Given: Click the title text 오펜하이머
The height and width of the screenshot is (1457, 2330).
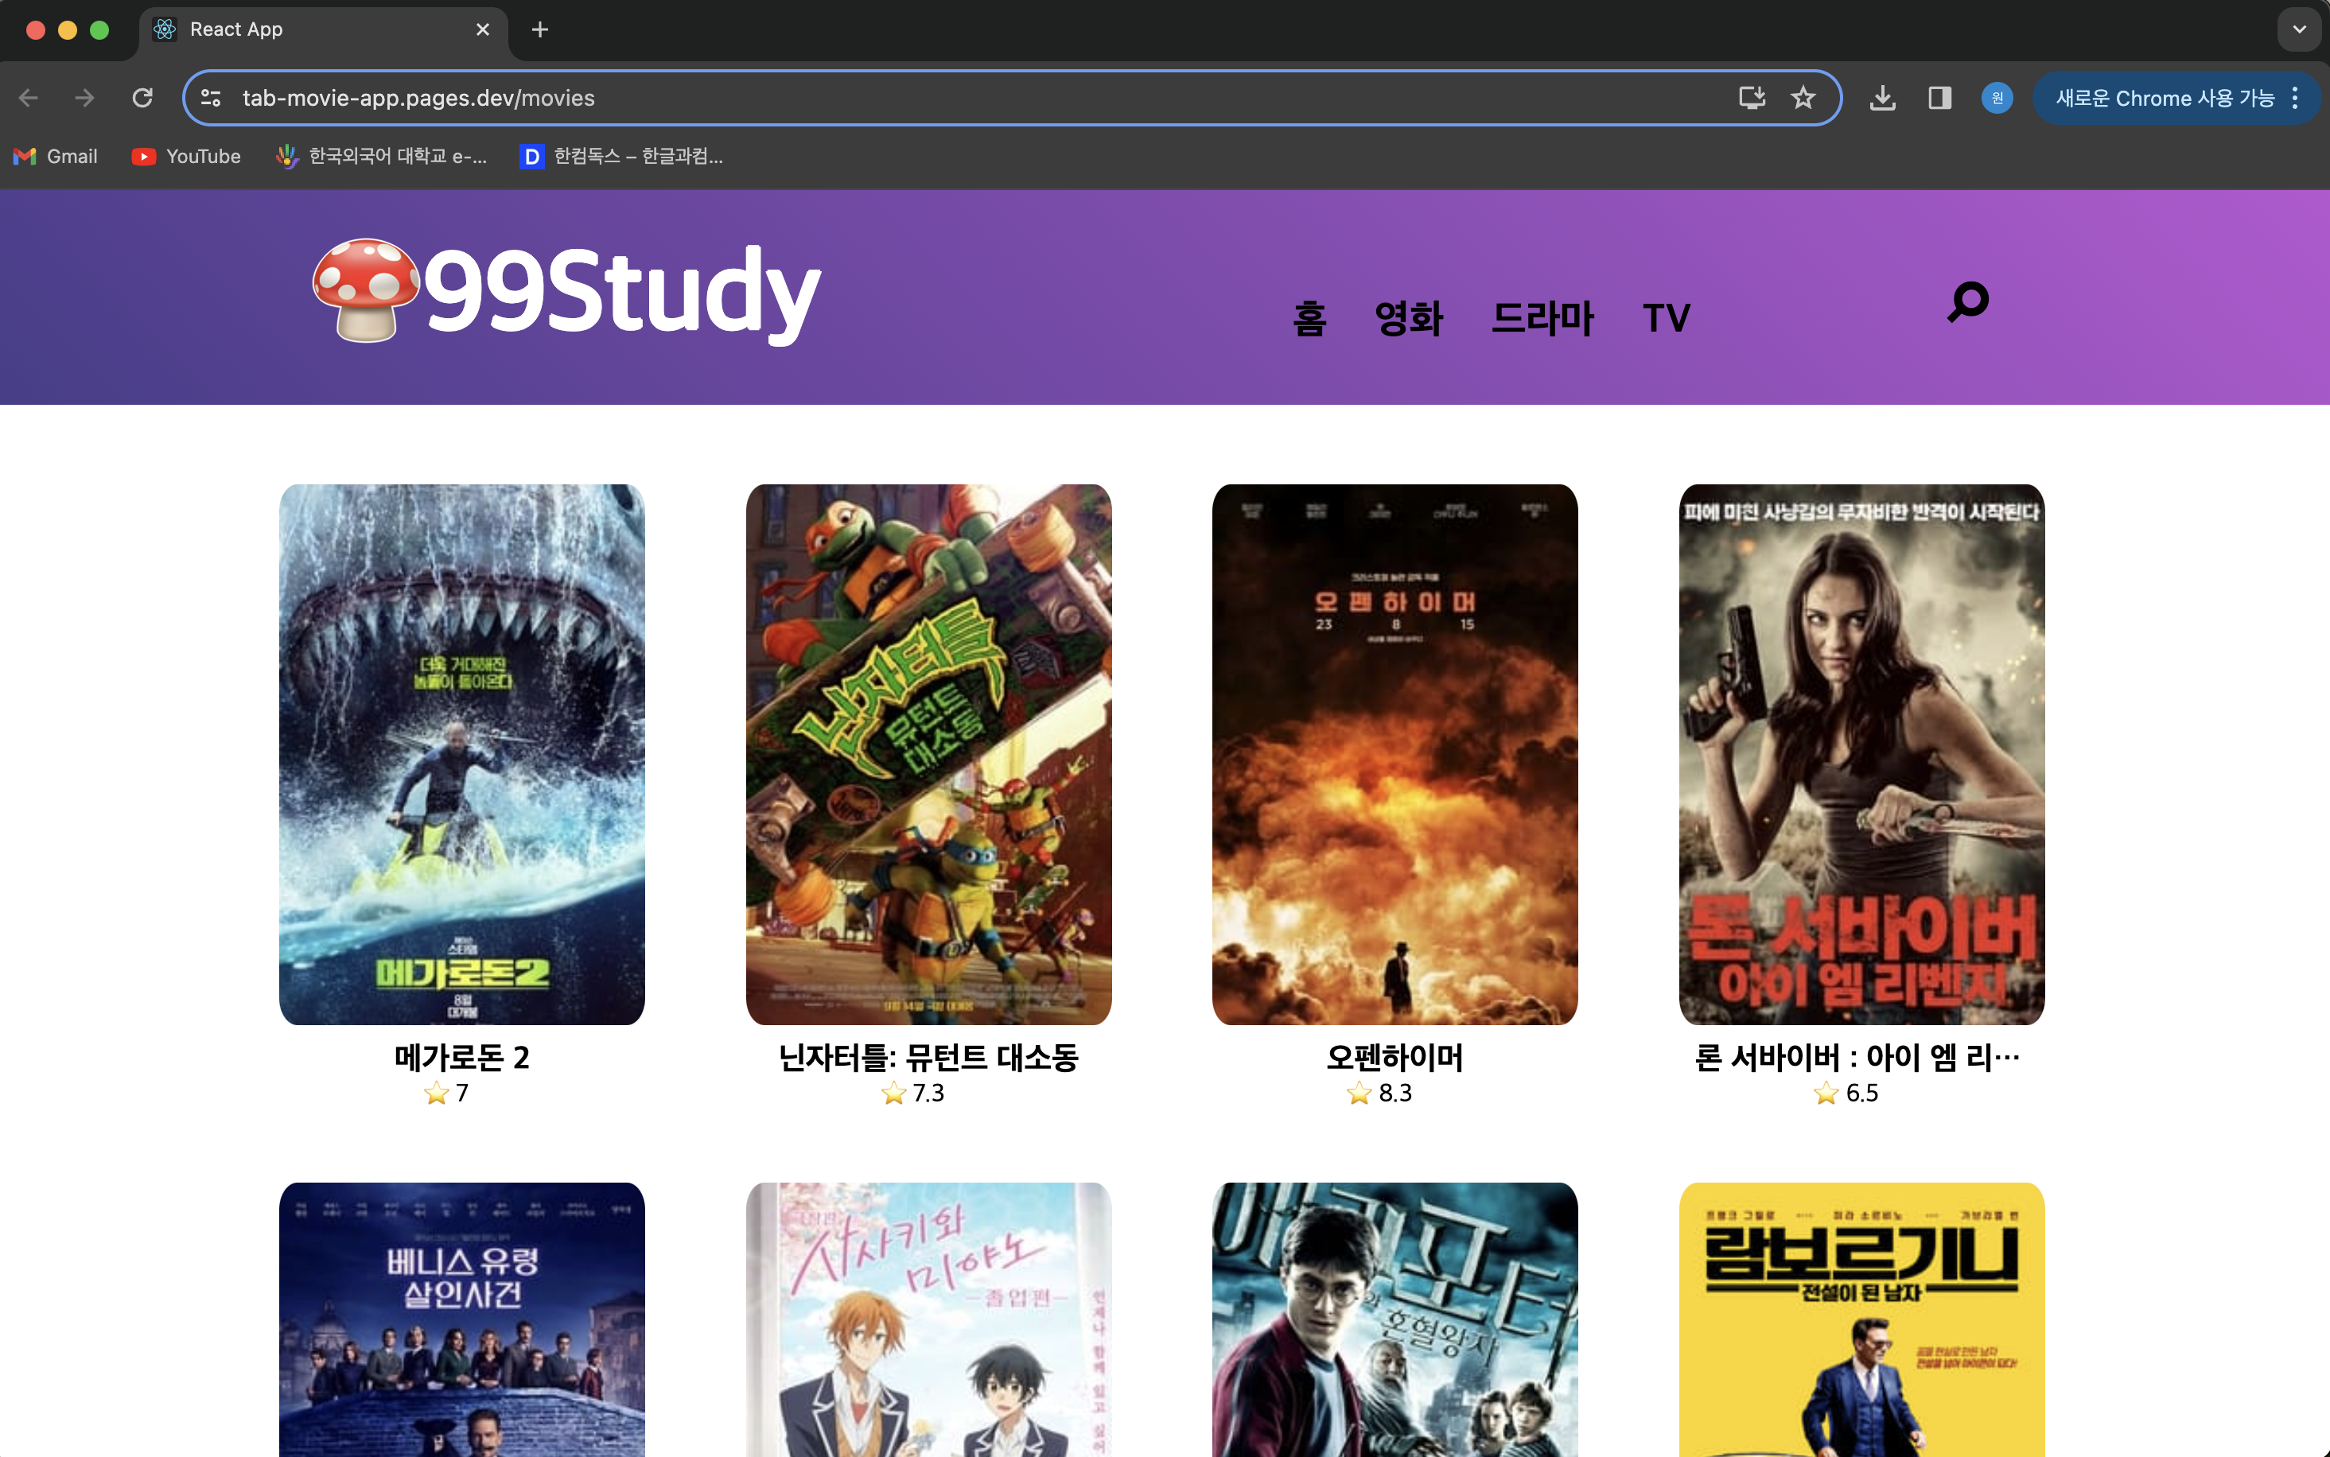Looking at the screenshot, I should 1394,1057.
